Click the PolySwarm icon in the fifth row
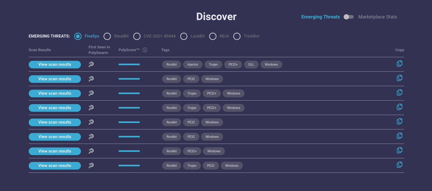 (91, 122)
